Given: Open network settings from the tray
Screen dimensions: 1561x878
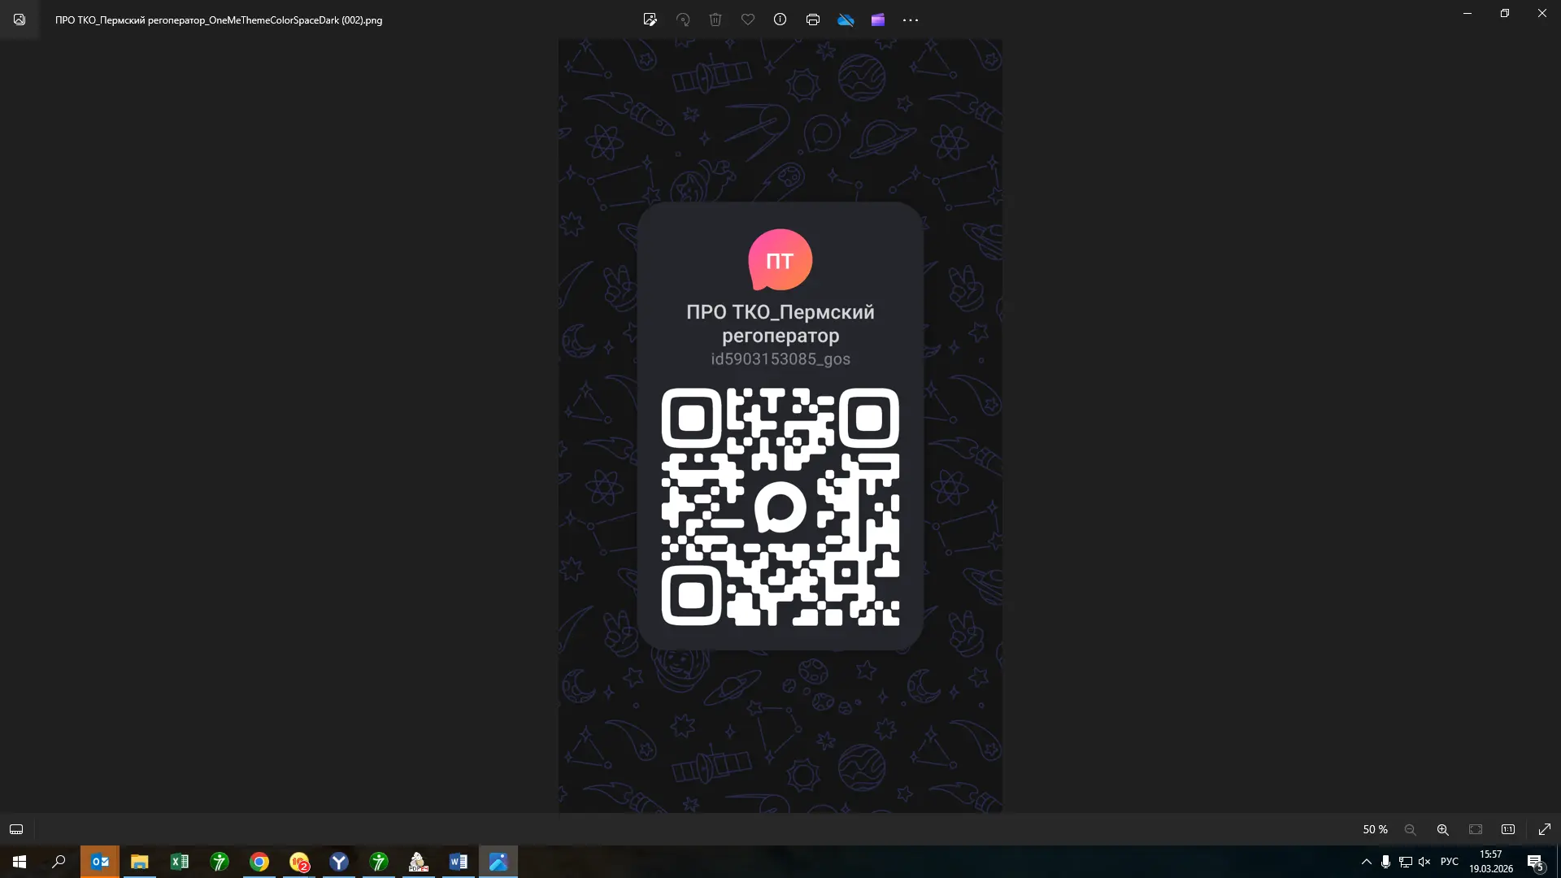Looking at the screenshot, I should click(1405, 862).
